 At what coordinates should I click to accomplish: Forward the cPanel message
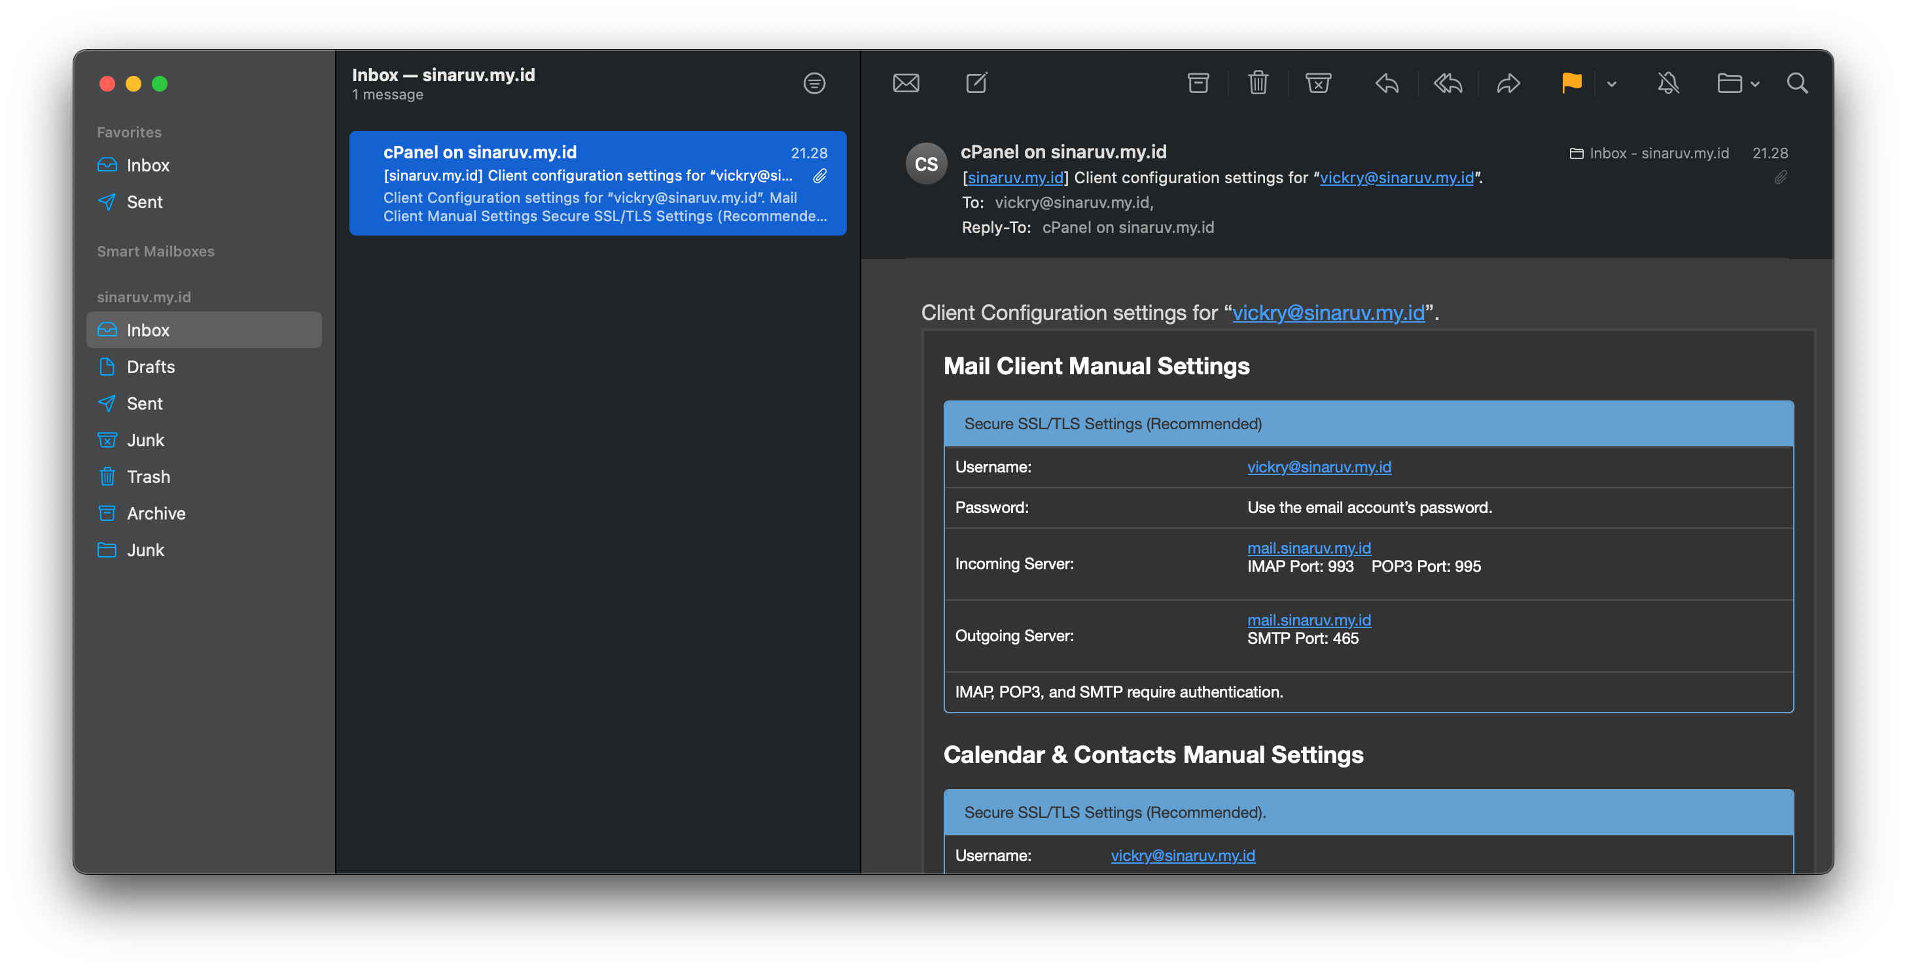point(1508,83)
